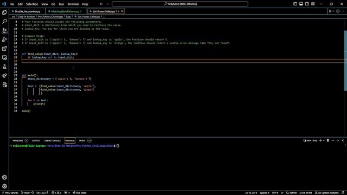Click the Go Back arrow in title bar
This screenshot has width=347, height=195.
101,4
